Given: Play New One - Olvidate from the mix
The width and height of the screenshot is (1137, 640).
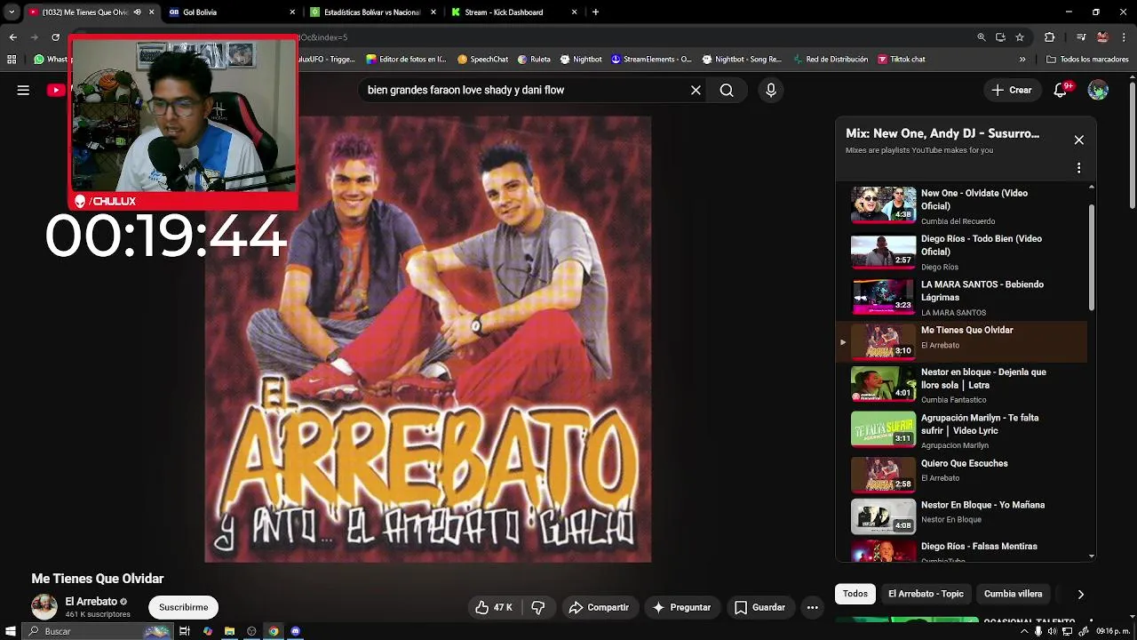Looking at the screenshot, I should point(961,205).
